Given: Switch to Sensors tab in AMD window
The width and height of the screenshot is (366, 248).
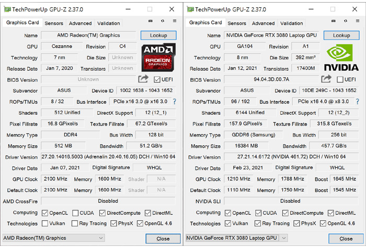Looking at the screenshot, I should pyautogui.click(x=54, y=23).
